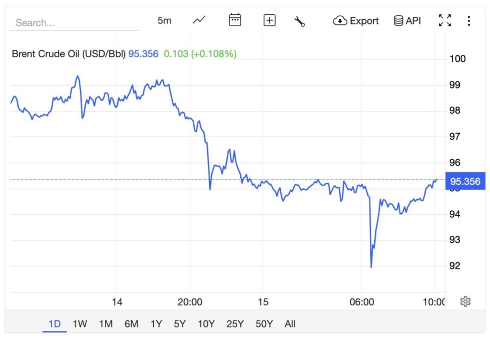Export chart data via Export button

(x=356, y=21)
